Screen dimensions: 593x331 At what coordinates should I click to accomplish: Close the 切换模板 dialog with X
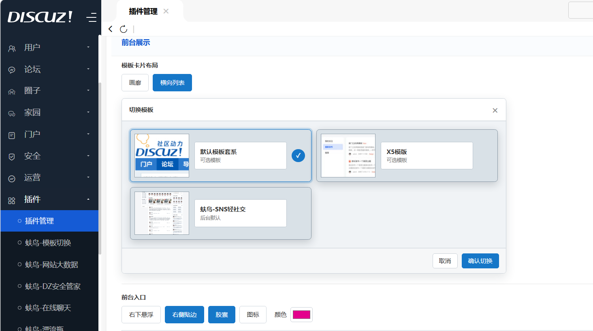click(495, 110)
